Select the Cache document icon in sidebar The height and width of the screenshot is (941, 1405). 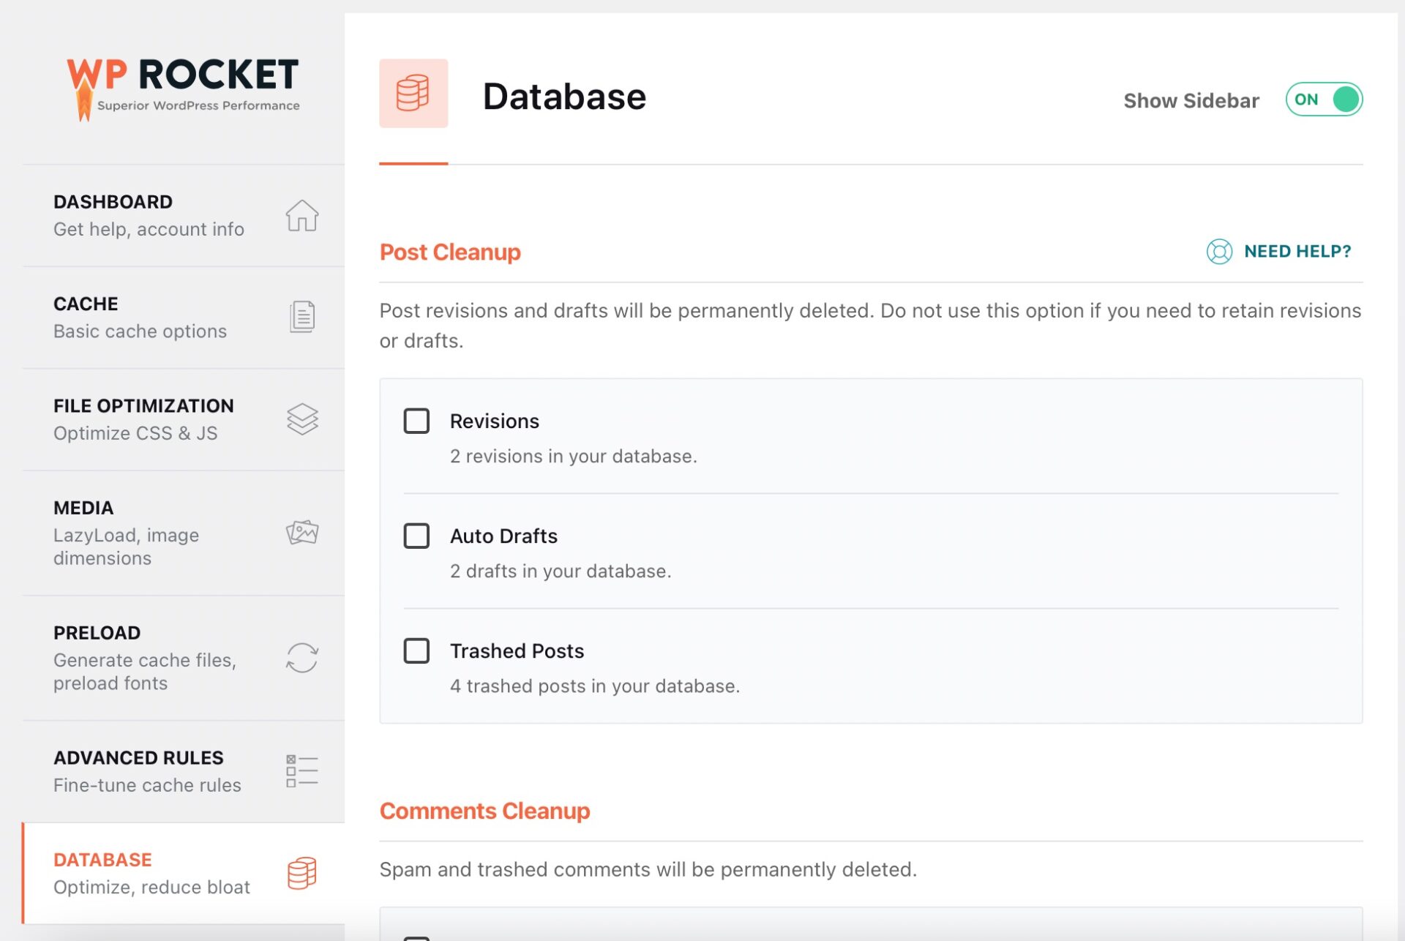tap(301, 316)
